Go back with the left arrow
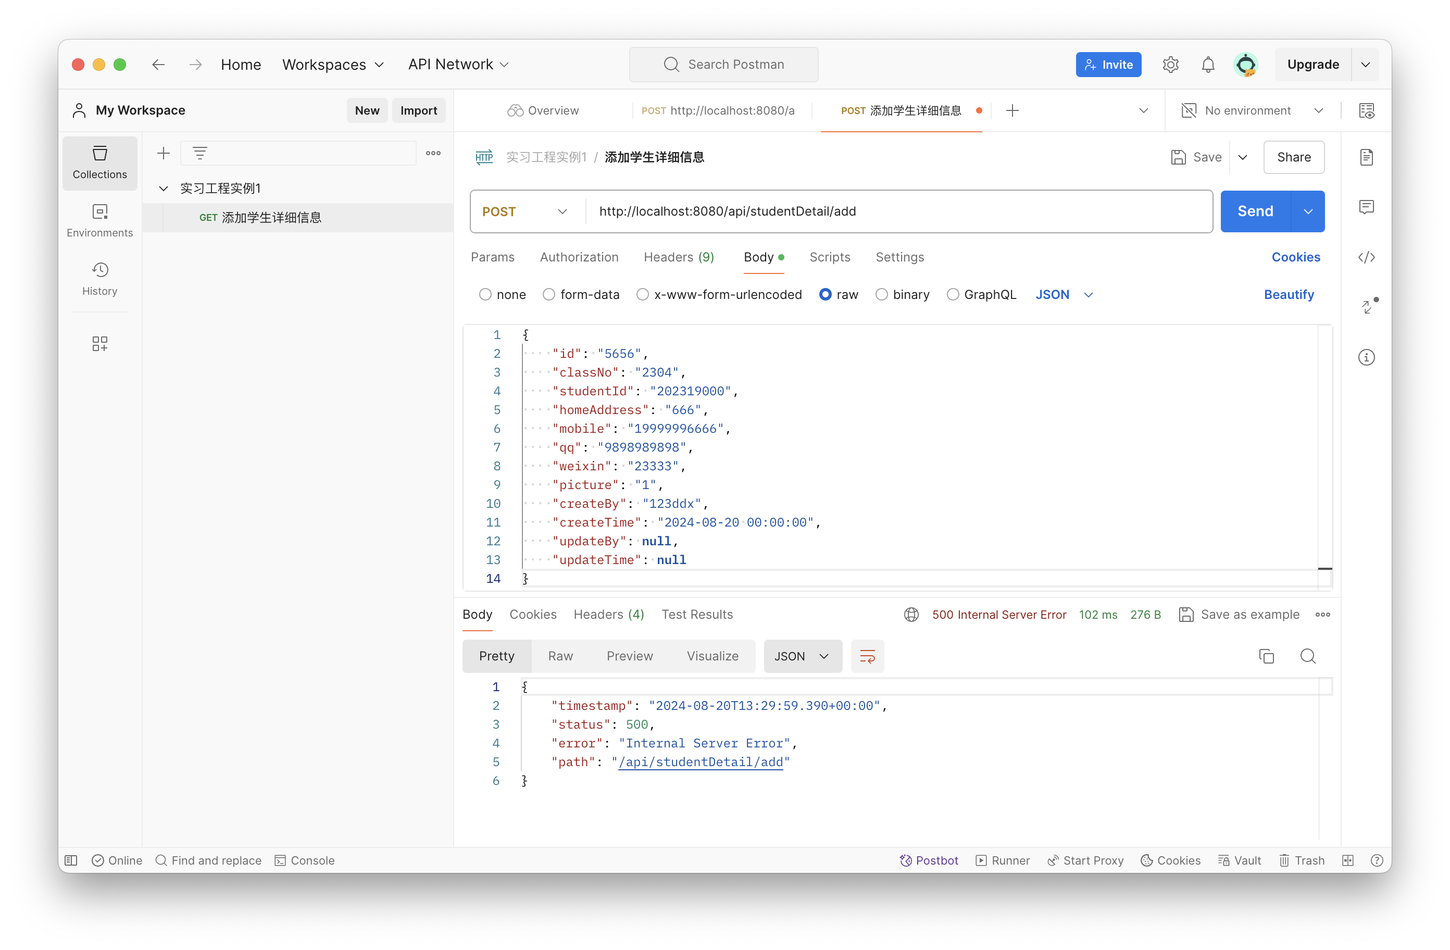Image resolution: width=1450 pixels, height=950 pixels. (158, 65)
